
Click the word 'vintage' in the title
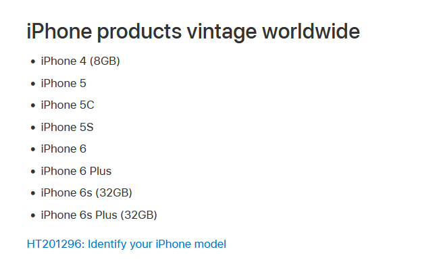(221, 32)
